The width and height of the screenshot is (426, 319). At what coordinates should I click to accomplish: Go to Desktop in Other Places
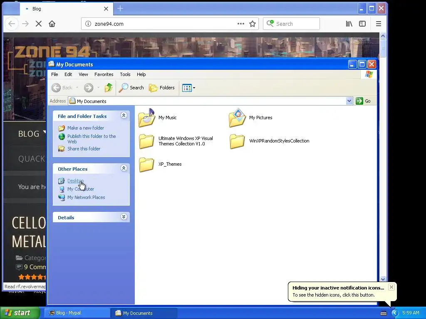tap(76, 181)
